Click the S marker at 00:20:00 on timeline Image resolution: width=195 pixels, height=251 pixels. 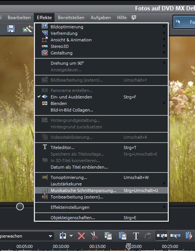pyautogui.click(x=129, y=246)
